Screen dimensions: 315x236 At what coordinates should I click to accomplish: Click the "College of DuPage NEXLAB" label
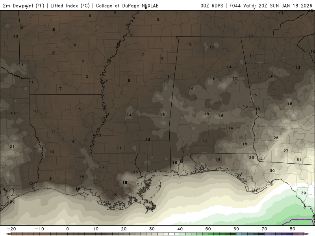point(127,6)
